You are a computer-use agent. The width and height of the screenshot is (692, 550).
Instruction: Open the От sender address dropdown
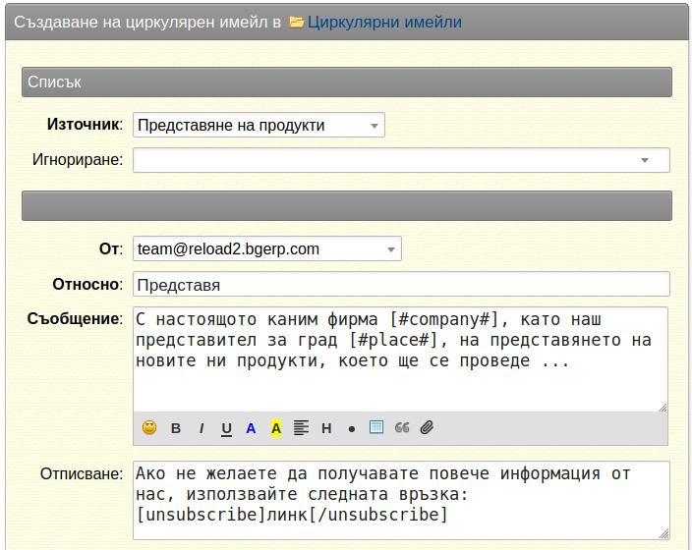(x=267, y=248)
